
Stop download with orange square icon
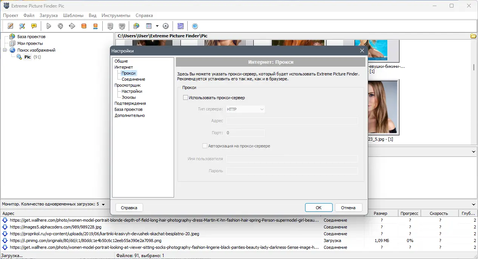pos(84,26)
